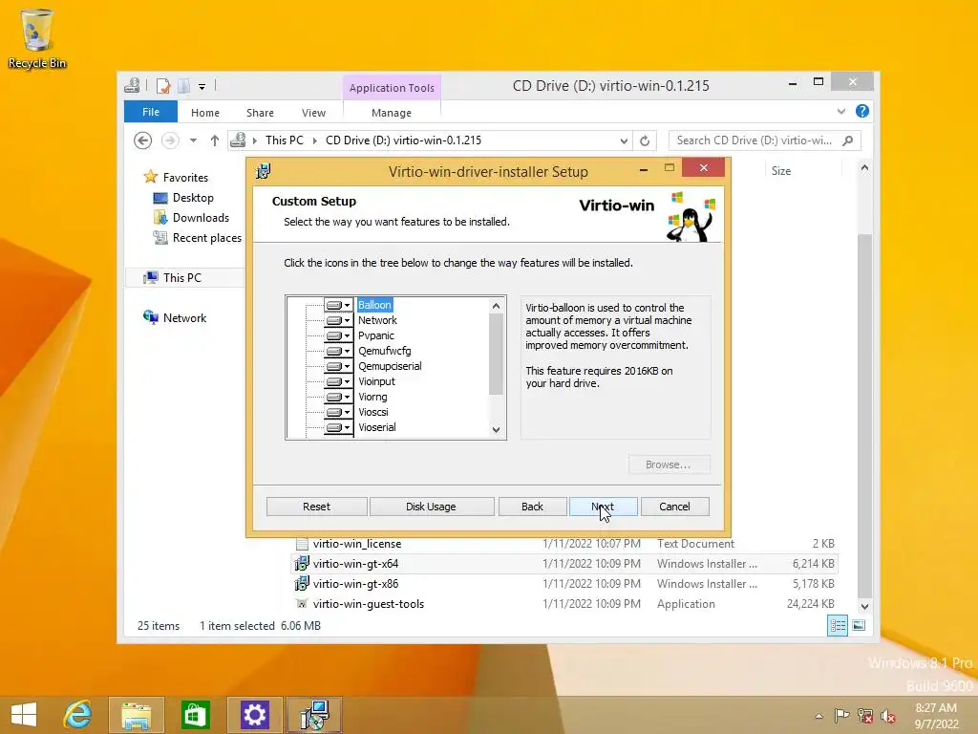978x734 pixels.
Task: Select the Balloon feature in the tree
Action: pos(374,305)
